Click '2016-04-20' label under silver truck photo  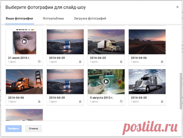139,98
